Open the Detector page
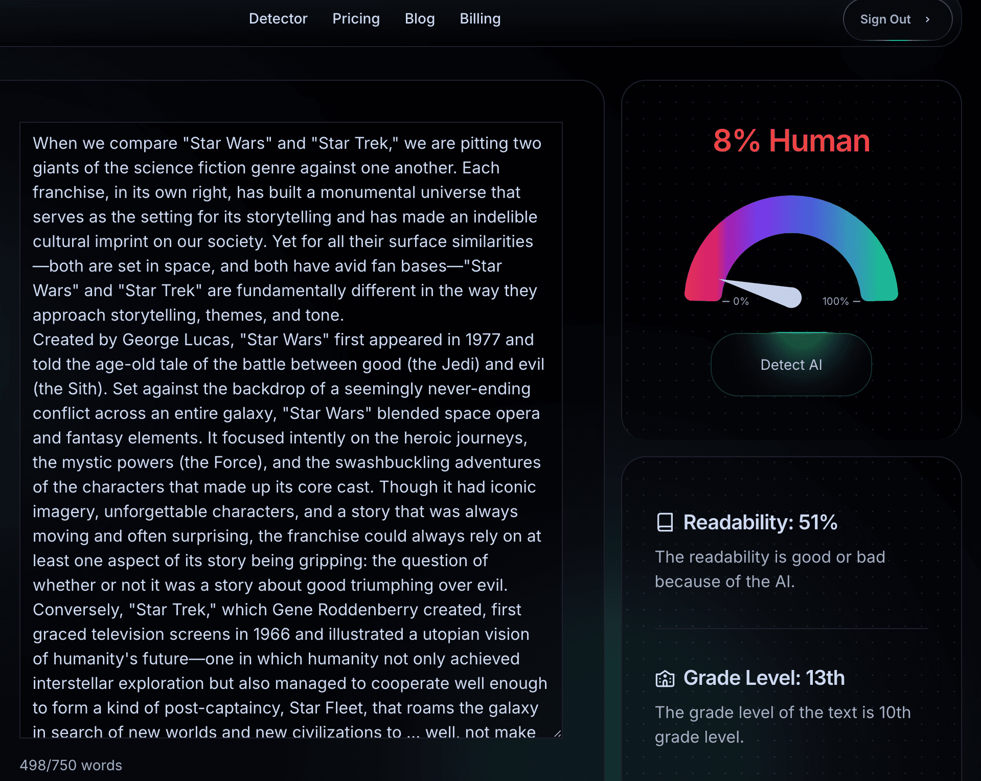Screen dimensions: 981x781 [x=278, y=19]
